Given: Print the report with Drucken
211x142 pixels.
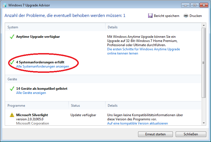Looking at the screenshot, I should tap(193, 16).
